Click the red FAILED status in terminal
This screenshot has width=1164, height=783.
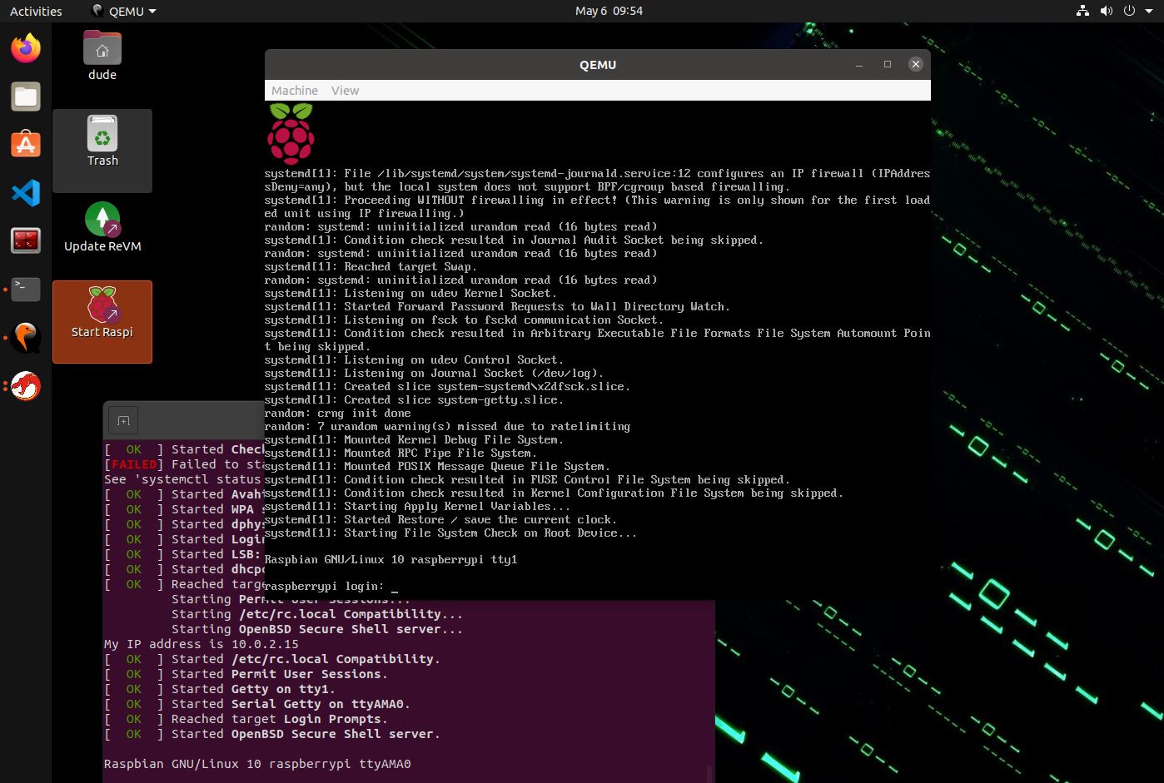(x=134, y=464)
